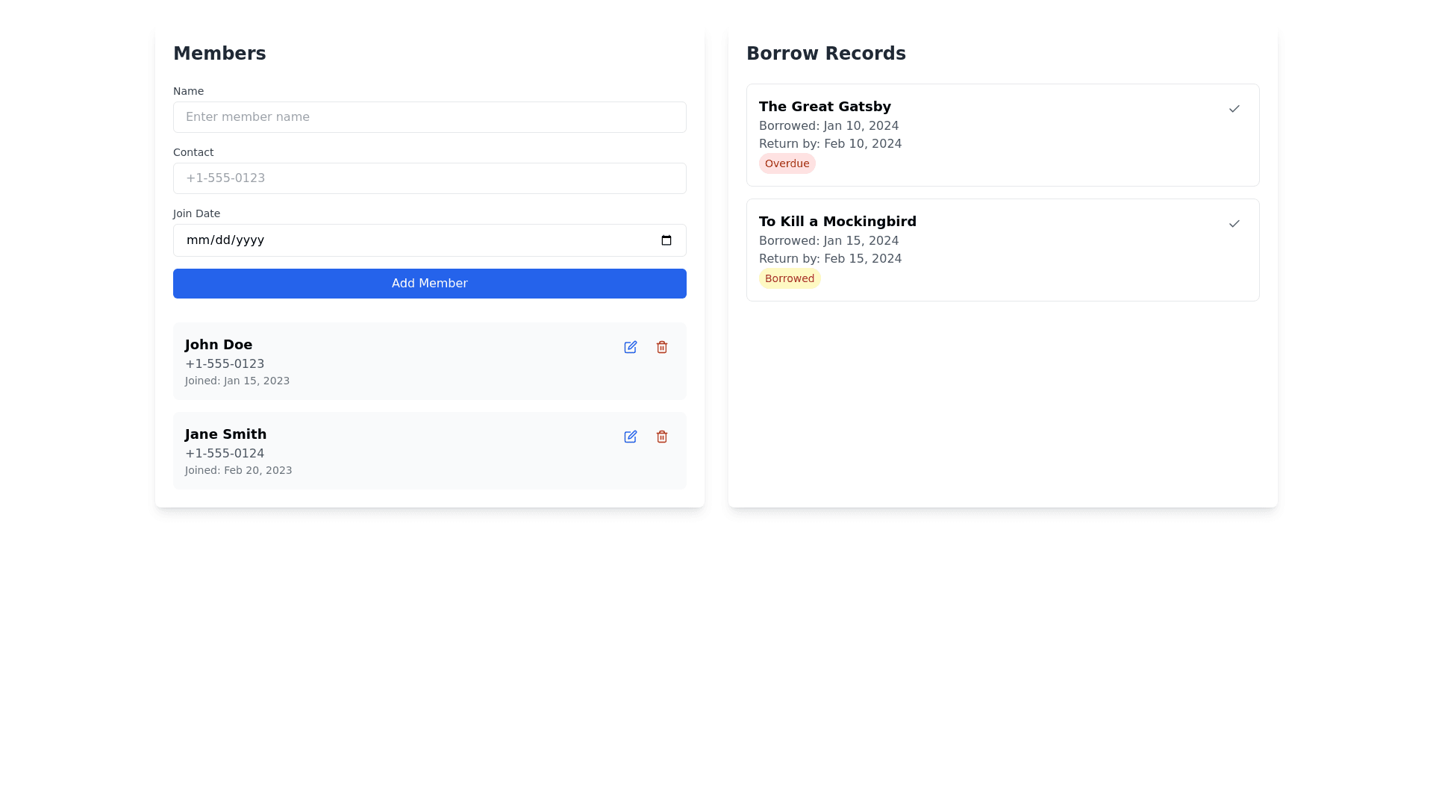Focus the member Name input field
Screen dimensions: 1433x806
click(x=429, y=117)
